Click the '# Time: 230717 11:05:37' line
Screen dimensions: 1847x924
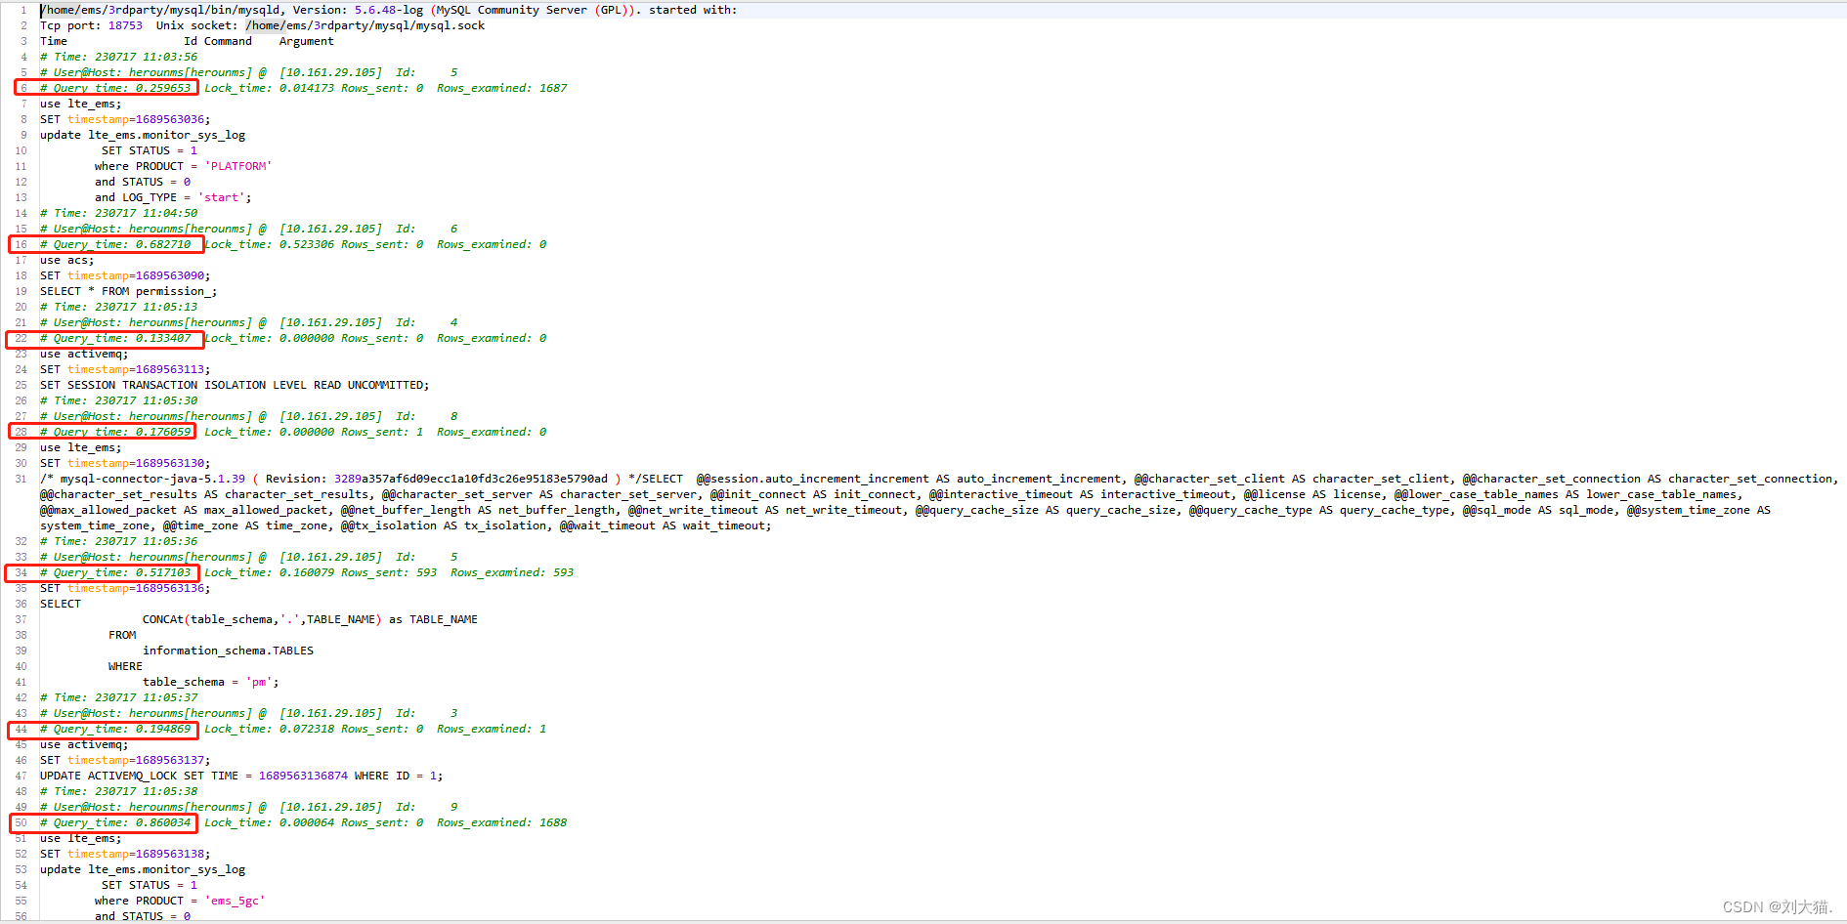tap(118, 697)
